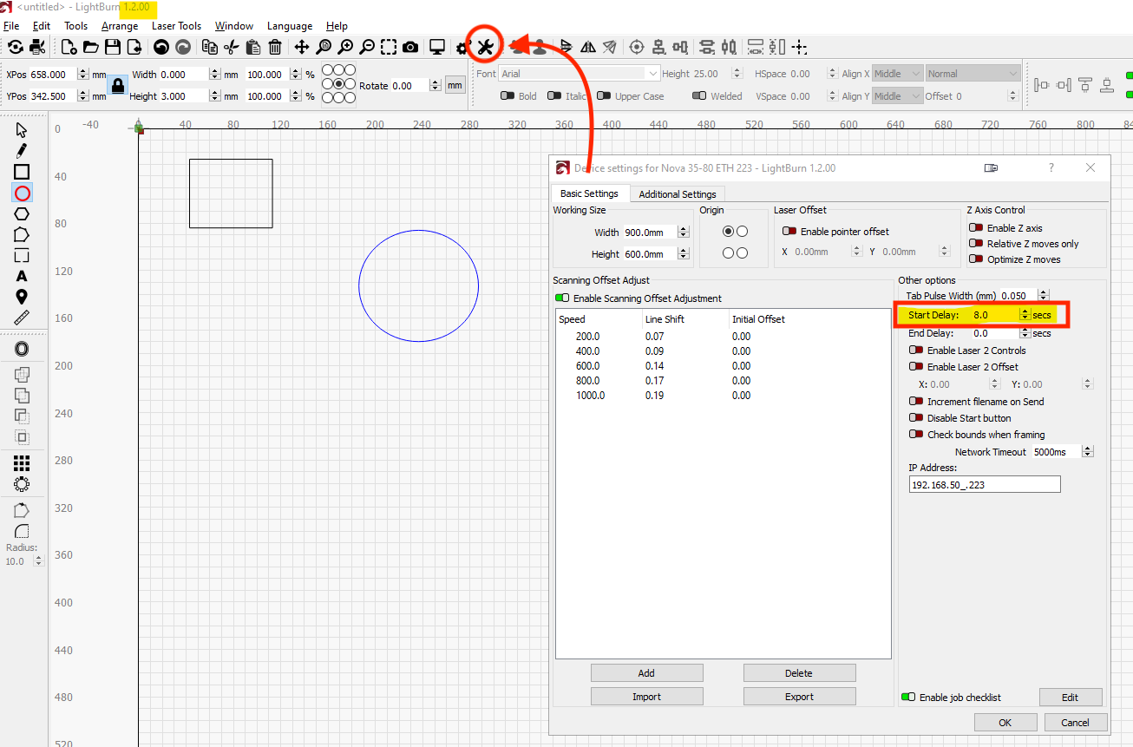Click the Open folder icon
1133x747 pixels.
(90, 47)
